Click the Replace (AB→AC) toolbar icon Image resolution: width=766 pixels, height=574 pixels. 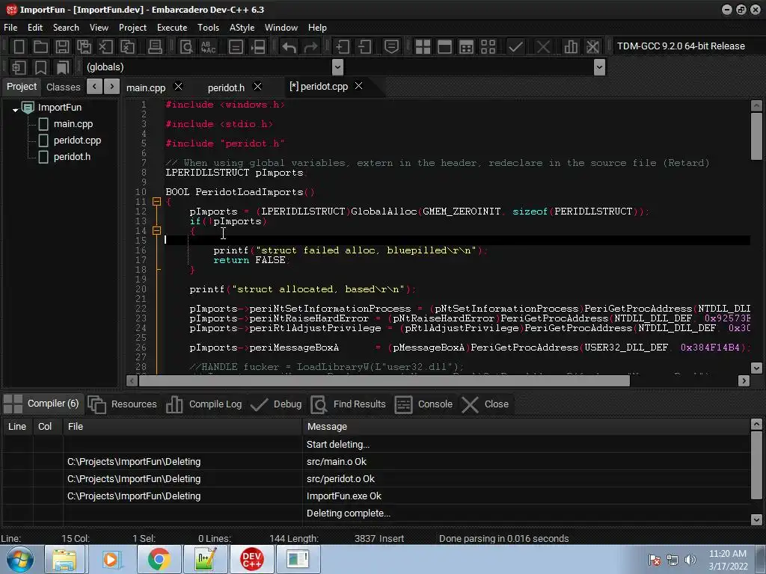point(208,46)
